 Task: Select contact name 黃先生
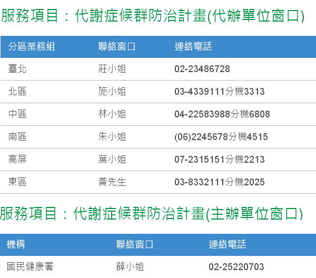pyautogui.click(x=112, y=182)
